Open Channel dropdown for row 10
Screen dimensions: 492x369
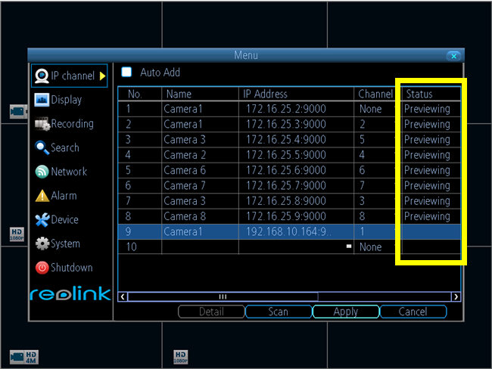coord(378,247)
